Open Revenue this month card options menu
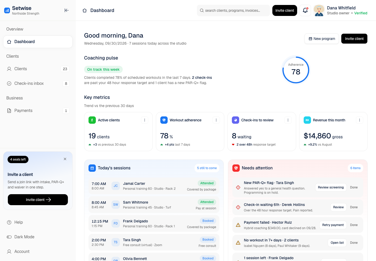 [360, 120]
